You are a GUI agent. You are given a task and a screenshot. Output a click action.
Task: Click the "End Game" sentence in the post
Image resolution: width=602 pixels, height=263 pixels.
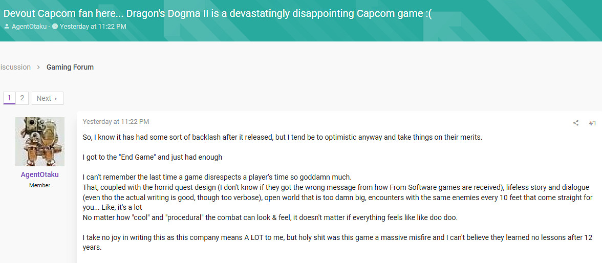click(152, 157)
